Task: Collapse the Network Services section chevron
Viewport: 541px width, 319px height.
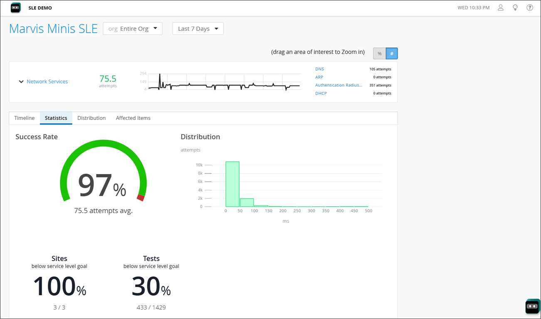Action: point(21,82)
